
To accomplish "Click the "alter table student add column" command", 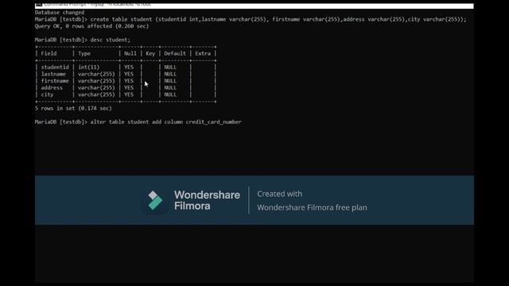I will pyautogui.click(x=136, y=122).
